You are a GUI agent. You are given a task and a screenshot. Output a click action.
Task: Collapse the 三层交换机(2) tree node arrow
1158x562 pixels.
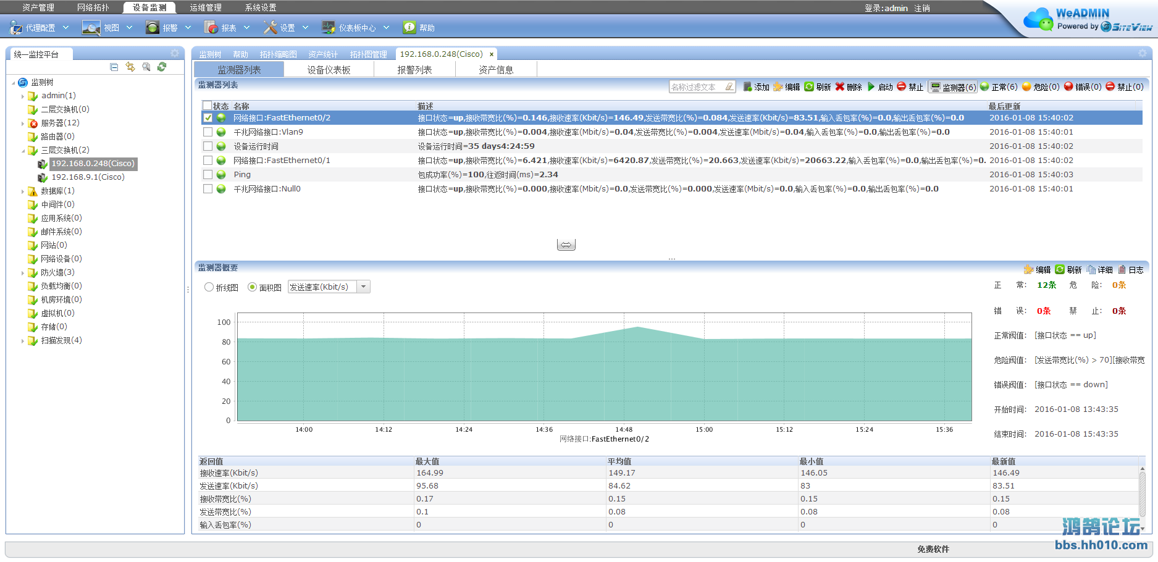tap(23, 151)
